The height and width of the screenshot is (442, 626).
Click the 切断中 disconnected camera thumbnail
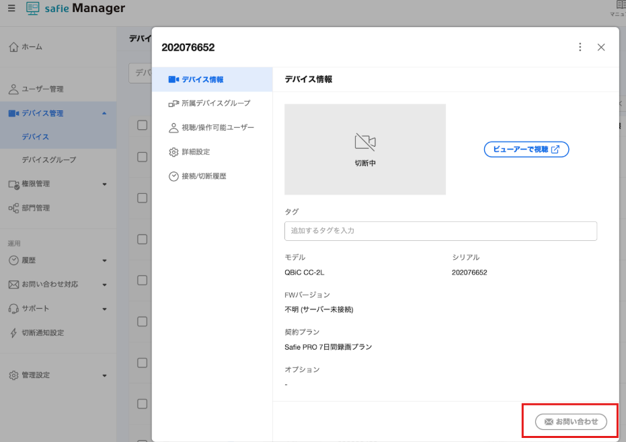[x=364, y=149]
